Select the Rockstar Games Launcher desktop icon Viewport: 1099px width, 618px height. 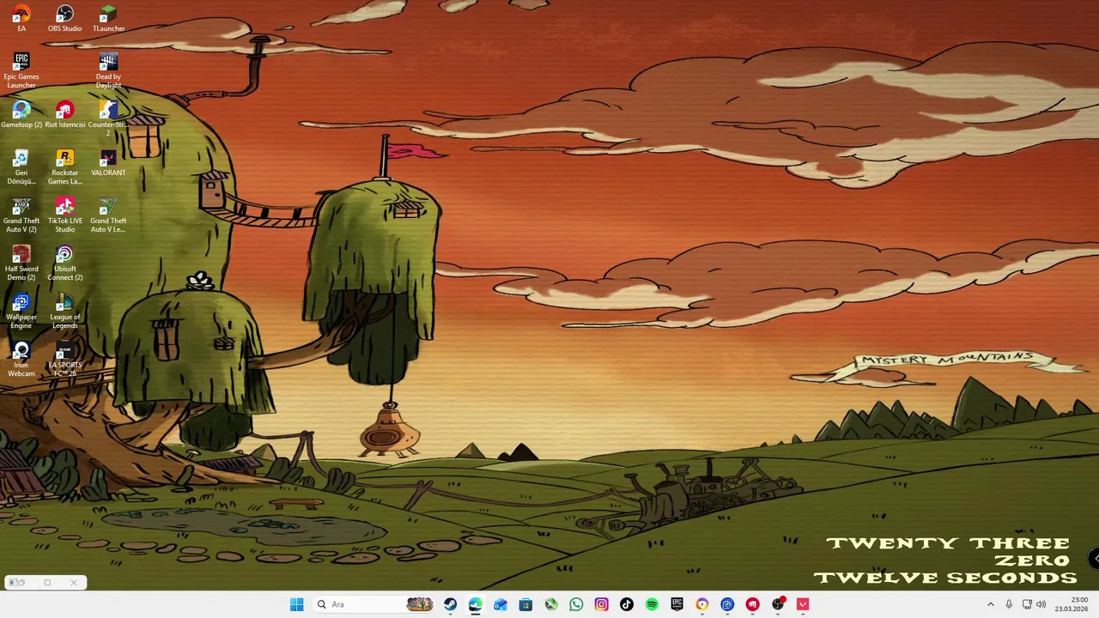[x=64, y=167]
